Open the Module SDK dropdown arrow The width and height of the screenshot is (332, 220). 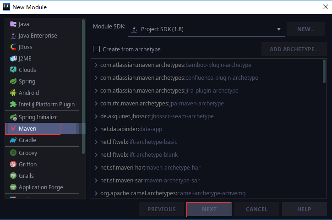click(279, 29)
